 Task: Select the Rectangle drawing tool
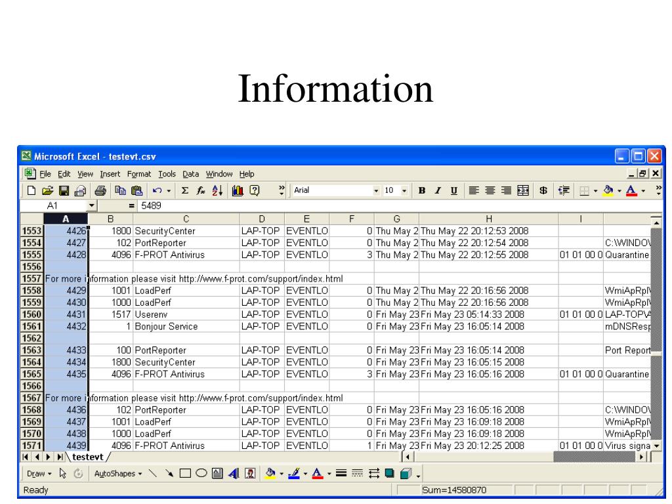pyautogui.click(x=185, y=474)
